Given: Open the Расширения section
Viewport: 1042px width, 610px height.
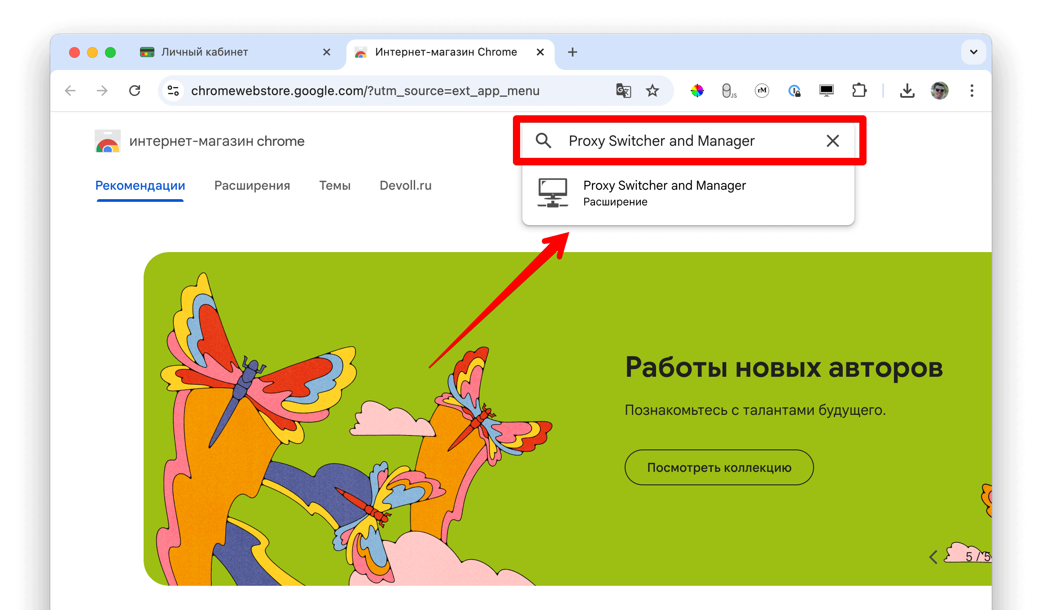Looking at the screenshot, I should (x=252, y=186).
